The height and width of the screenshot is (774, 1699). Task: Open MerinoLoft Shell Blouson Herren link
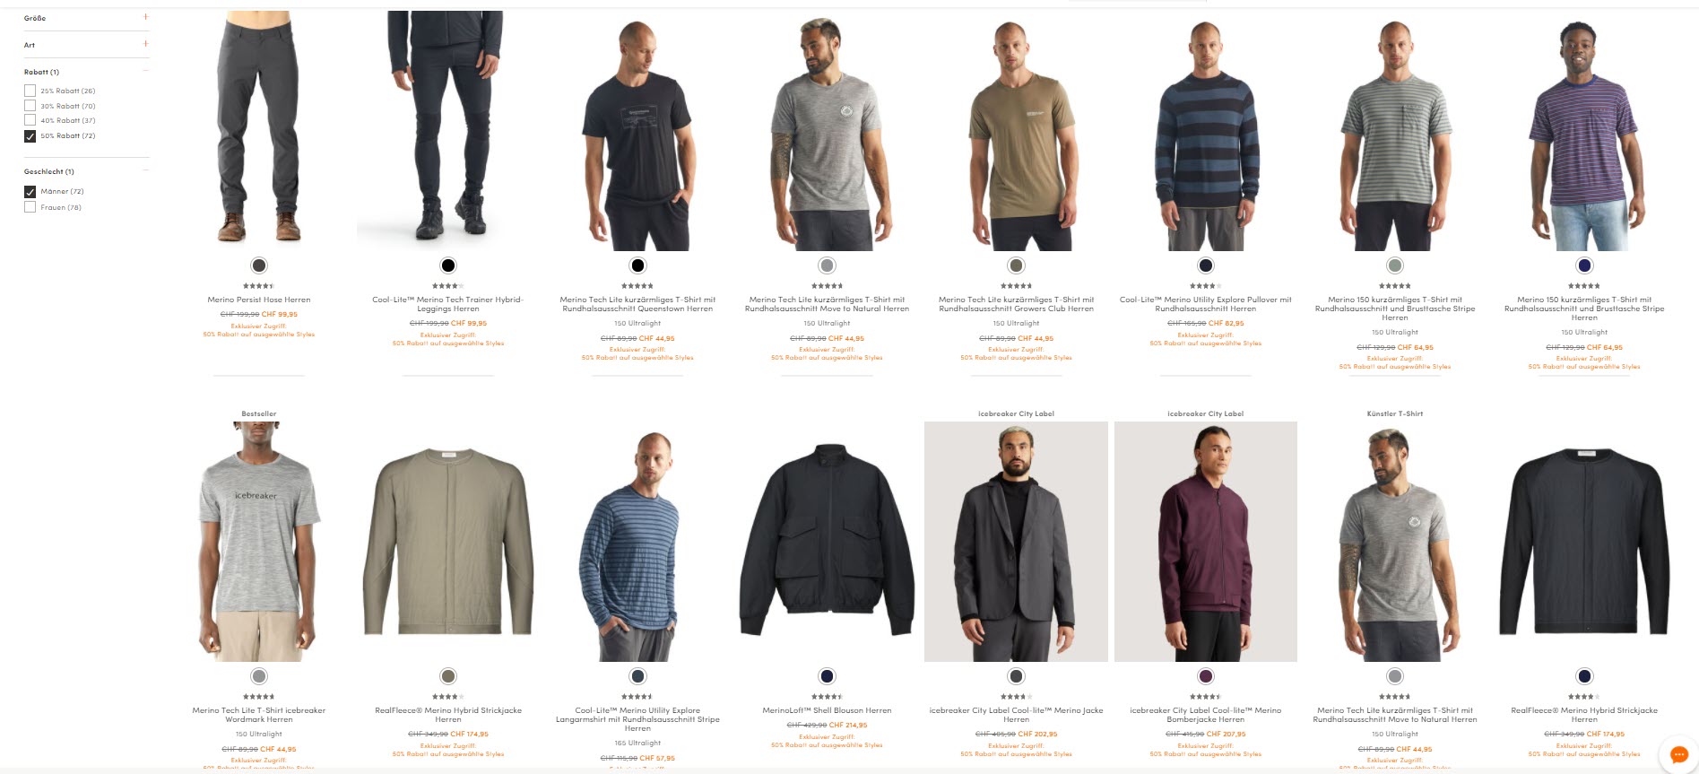[x=827, y=710]
